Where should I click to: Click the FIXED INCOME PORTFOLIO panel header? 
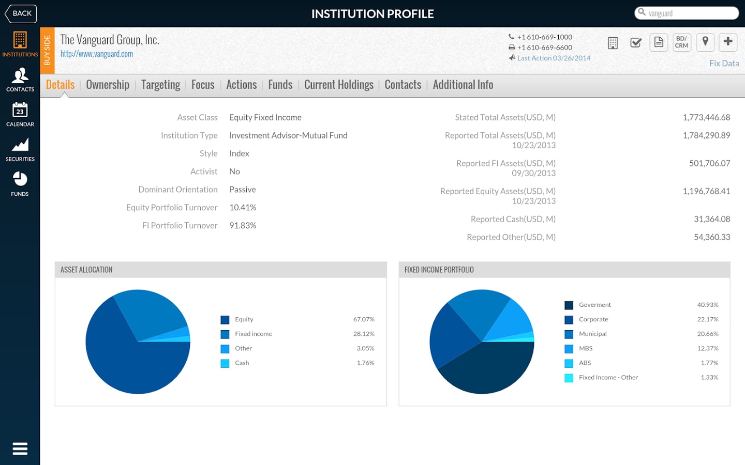pos(564,270)
